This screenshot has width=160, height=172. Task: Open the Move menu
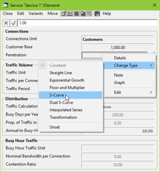click(53, 13)
